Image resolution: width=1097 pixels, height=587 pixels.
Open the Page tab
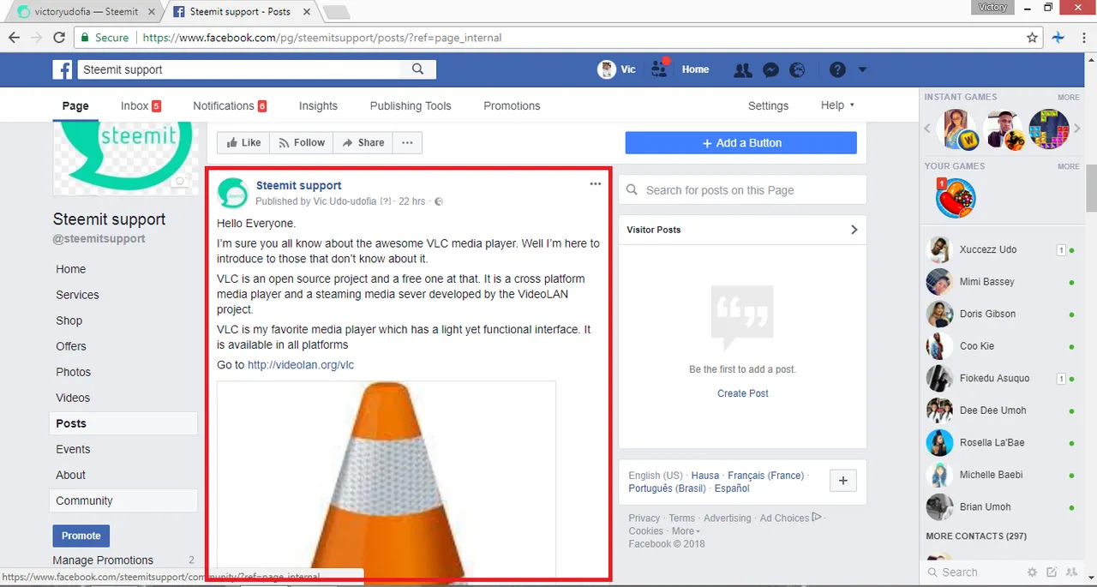tap(75, 105)
